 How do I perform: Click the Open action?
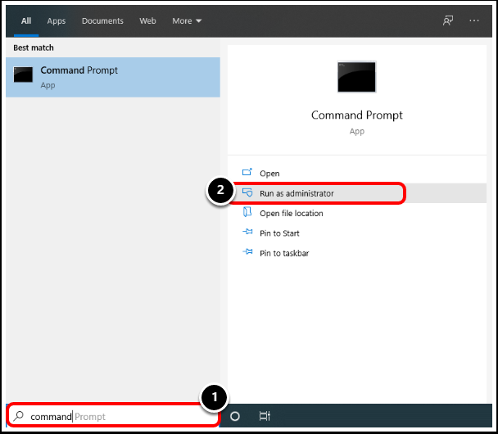[x=357, y=174]
